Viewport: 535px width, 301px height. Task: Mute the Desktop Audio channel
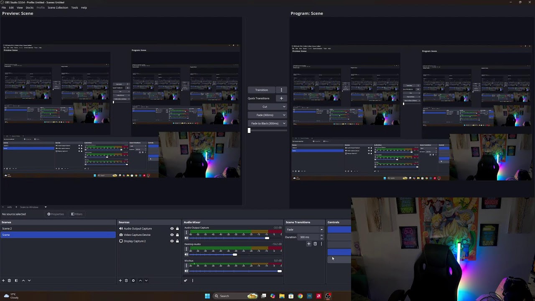pos(186,255)
